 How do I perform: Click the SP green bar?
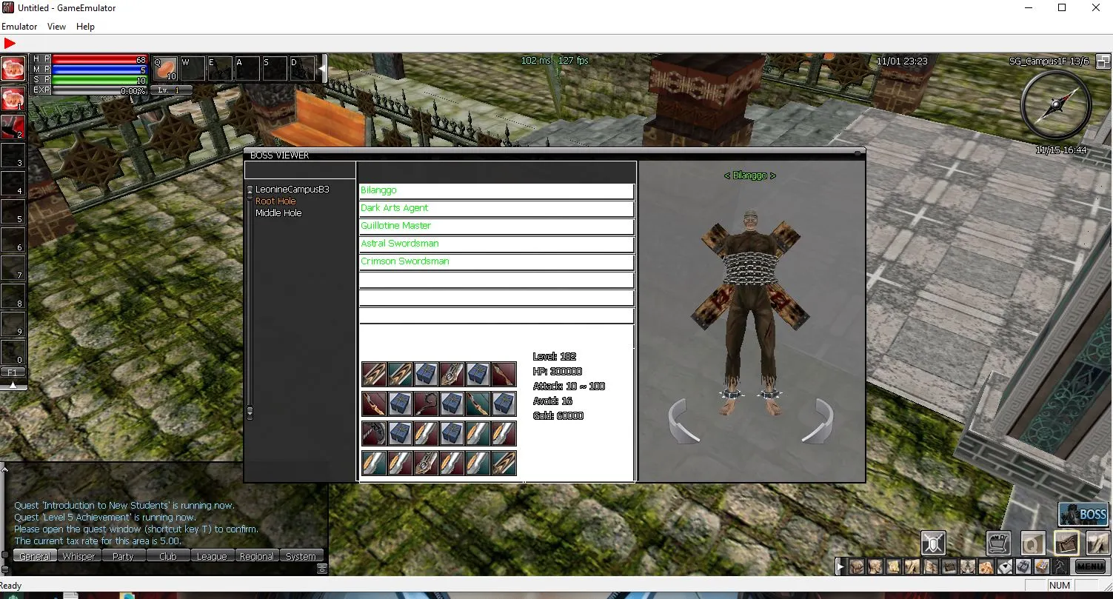(x=100, y=81)
